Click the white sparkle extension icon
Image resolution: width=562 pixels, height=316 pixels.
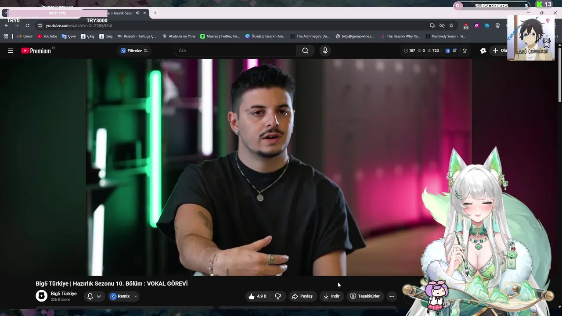click(x=483, y=50)
